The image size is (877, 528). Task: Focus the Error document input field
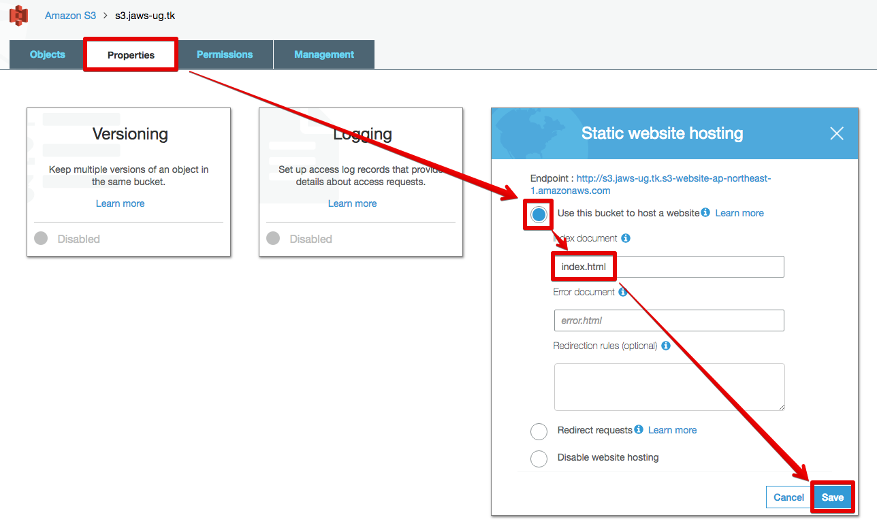click(669, 320)
